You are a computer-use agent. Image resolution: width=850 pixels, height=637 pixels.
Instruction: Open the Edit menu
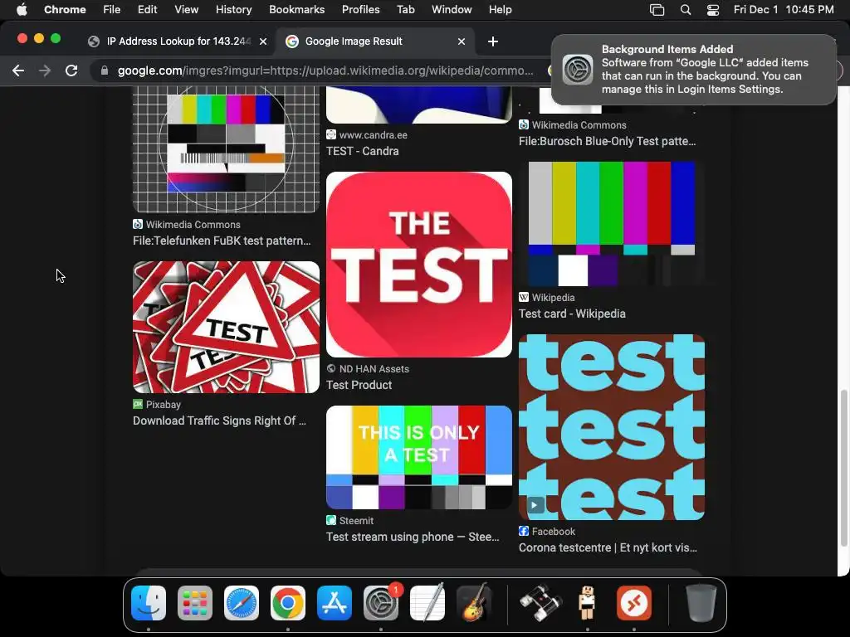[x=147, y=10]
